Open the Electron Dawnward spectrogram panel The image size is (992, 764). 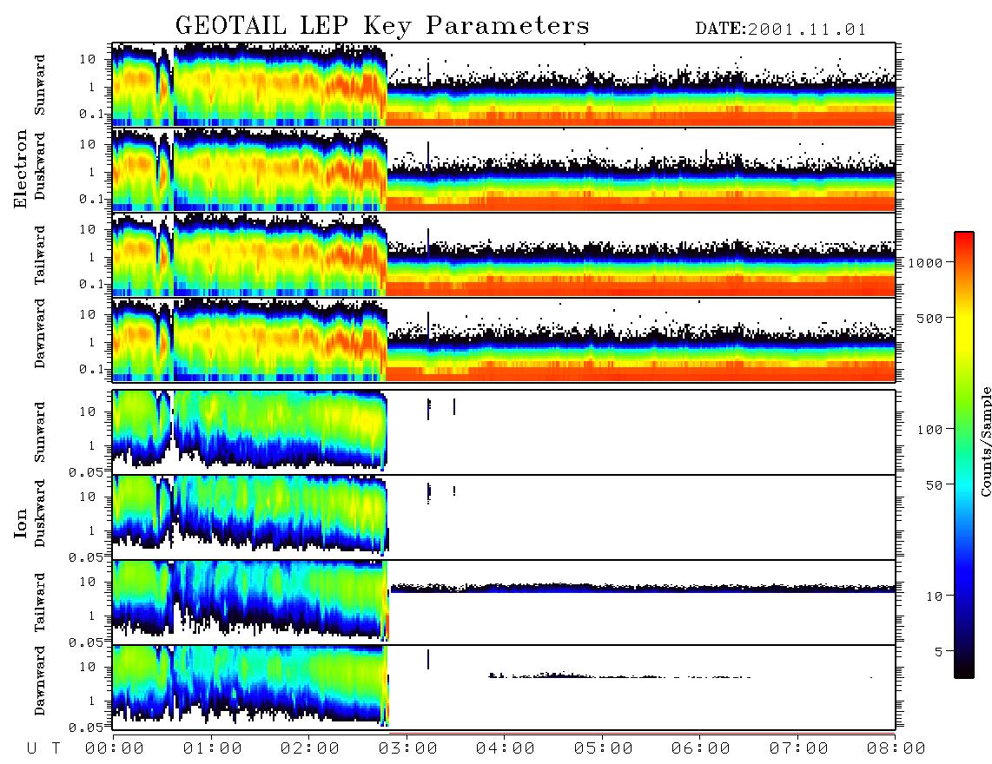tap(504, 339)
